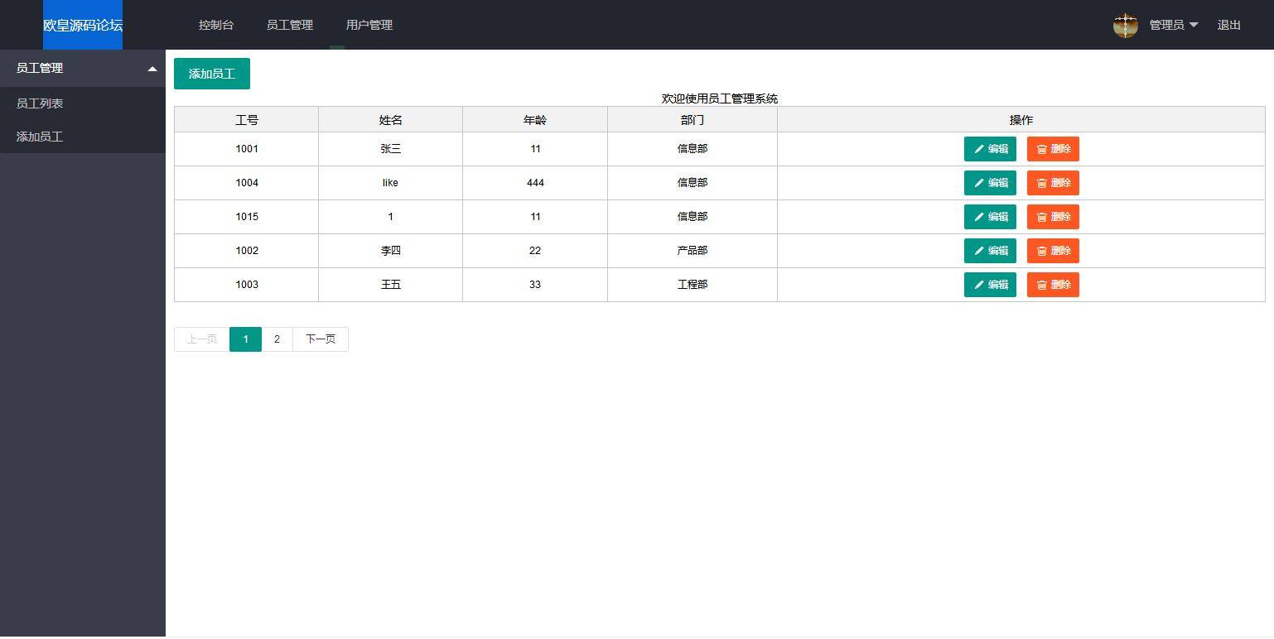1274x639 pixels.
Task: Select 员工管理 in the top navigation
Action: [290, 25]
